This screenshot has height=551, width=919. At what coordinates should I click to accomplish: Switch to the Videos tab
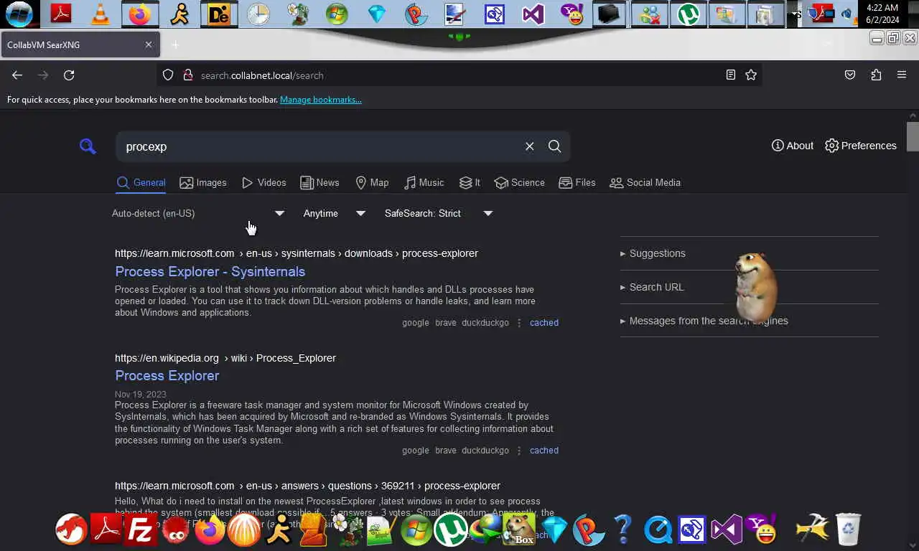point(263,182)
